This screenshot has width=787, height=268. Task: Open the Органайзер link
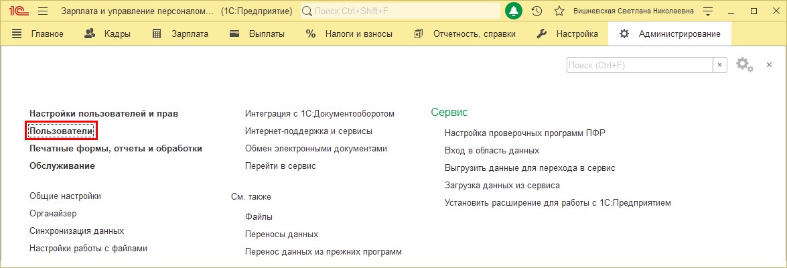[53, 213]
